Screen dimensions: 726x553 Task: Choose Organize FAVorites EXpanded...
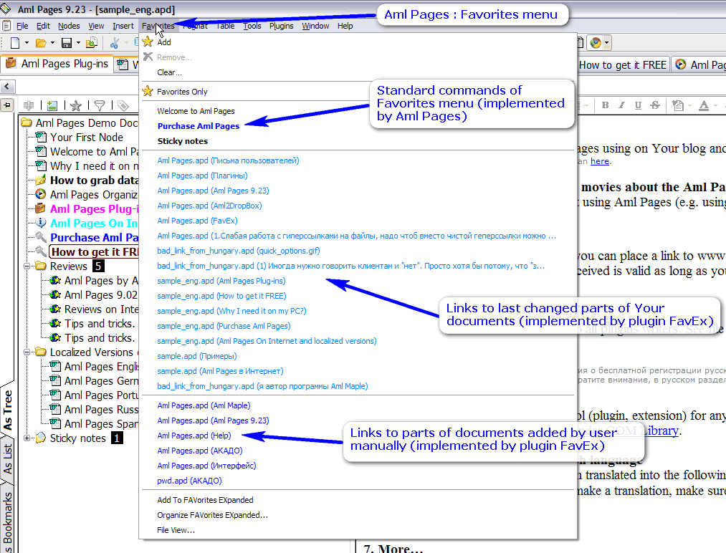(213, 515)
